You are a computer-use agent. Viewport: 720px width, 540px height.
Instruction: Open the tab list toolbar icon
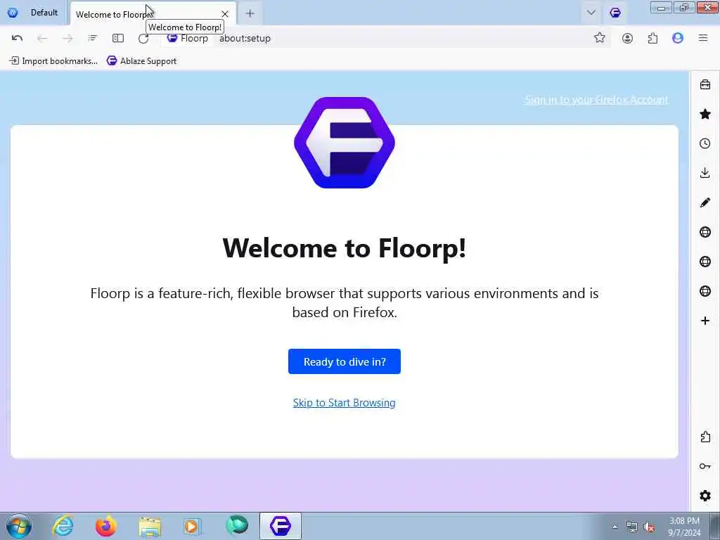tap(93, 38)
